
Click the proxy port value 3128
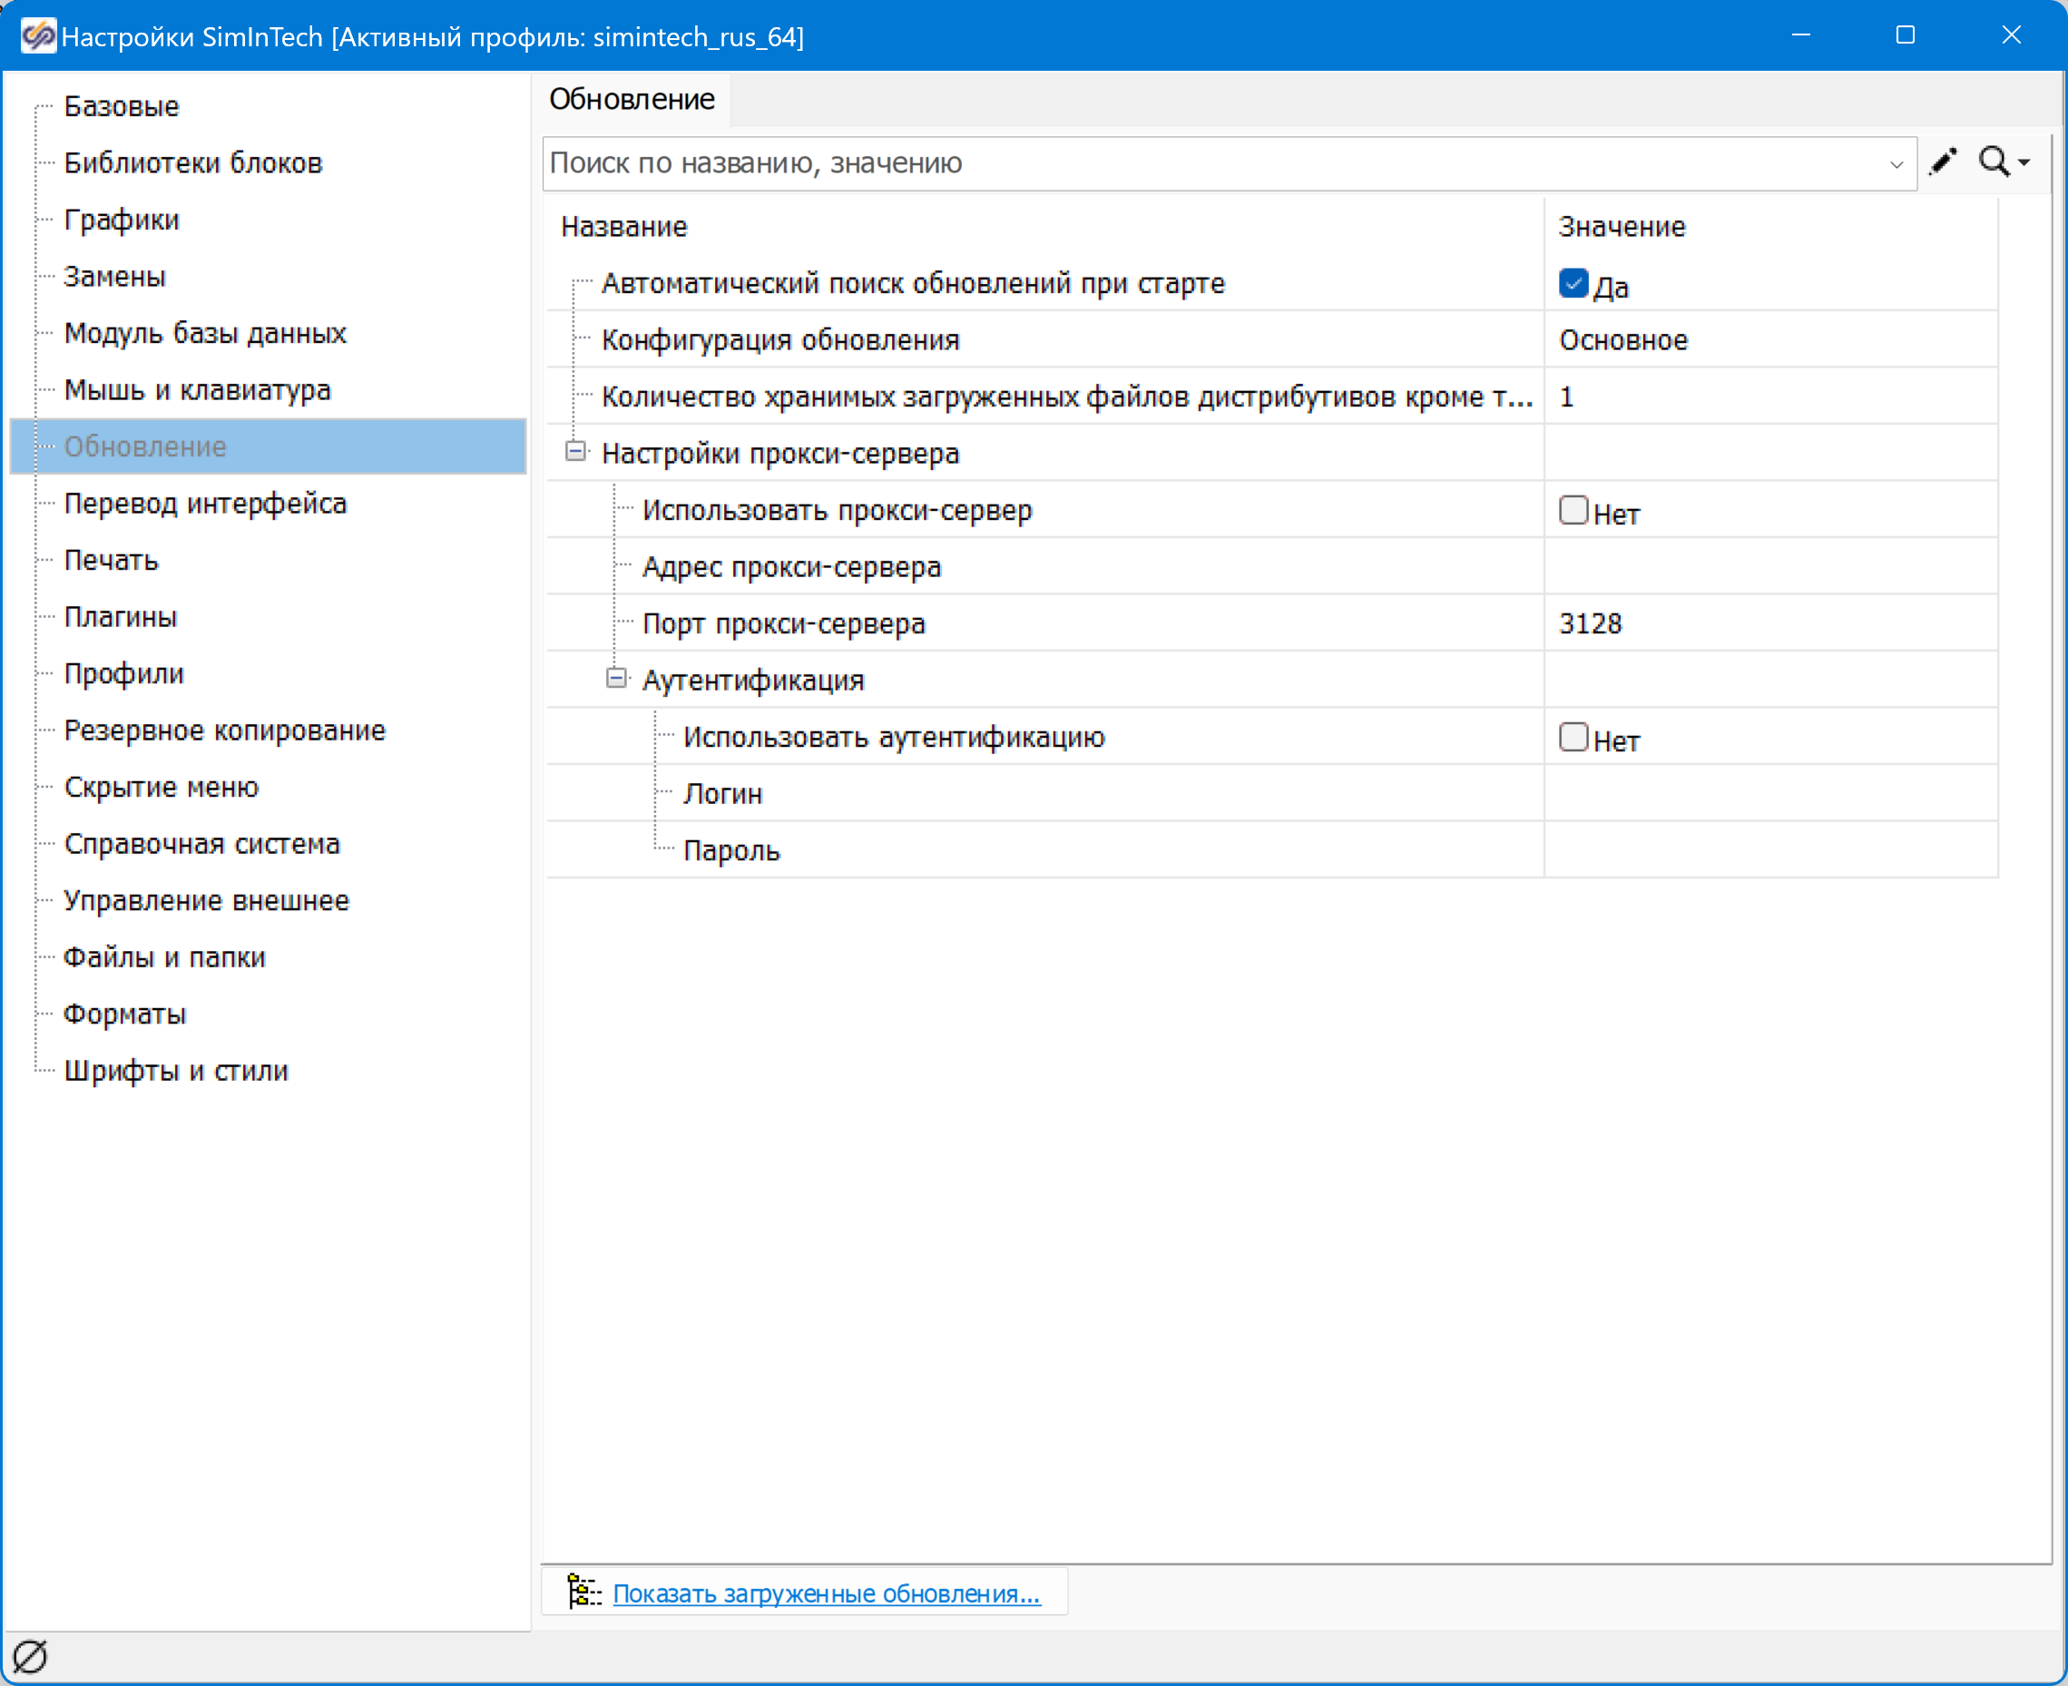[1590, 623]
